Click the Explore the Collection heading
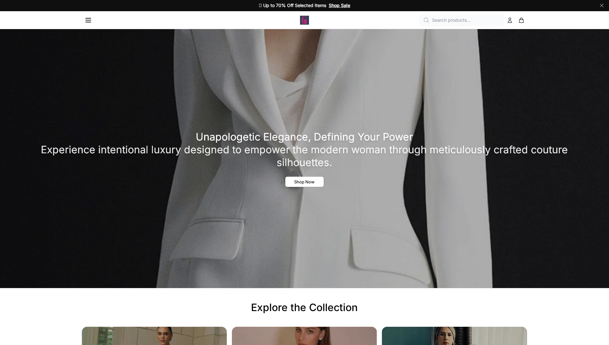609x345 pixels. click(304, 308)
